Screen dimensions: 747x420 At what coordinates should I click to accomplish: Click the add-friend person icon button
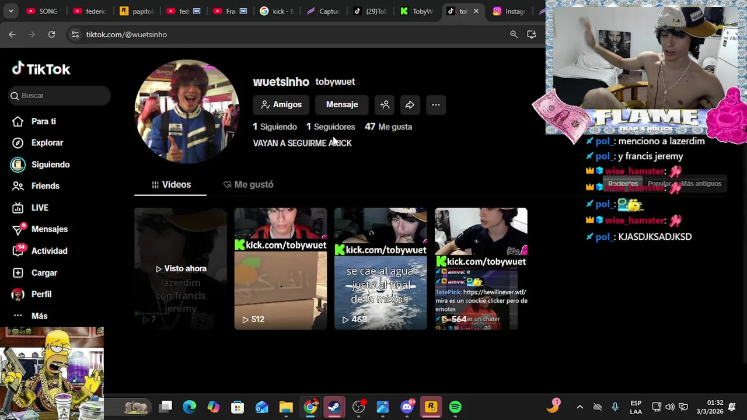coord(385,104)
